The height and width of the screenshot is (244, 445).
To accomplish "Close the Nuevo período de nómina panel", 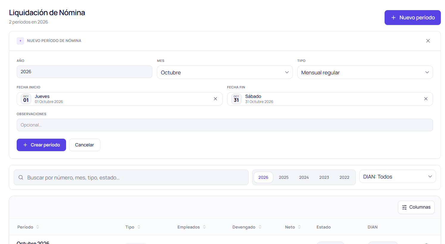I will coord(428,41).
